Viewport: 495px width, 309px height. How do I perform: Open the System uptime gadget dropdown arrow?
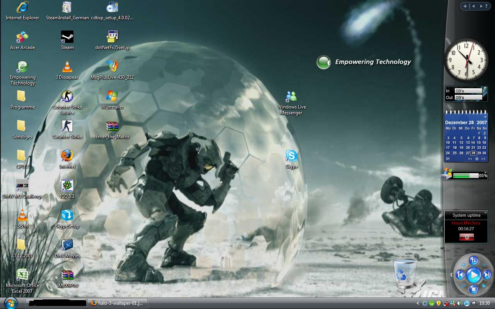click(485, 213)
